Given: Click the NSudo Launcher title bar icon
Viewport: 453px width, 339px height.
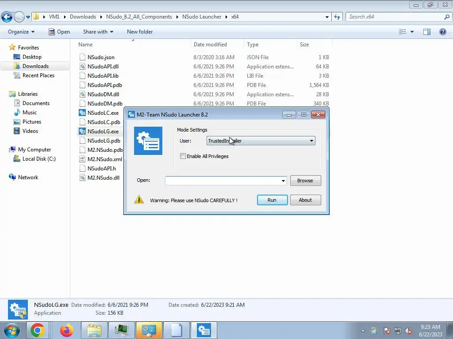Looking at the screenshot, I should [x=131, y=114].
